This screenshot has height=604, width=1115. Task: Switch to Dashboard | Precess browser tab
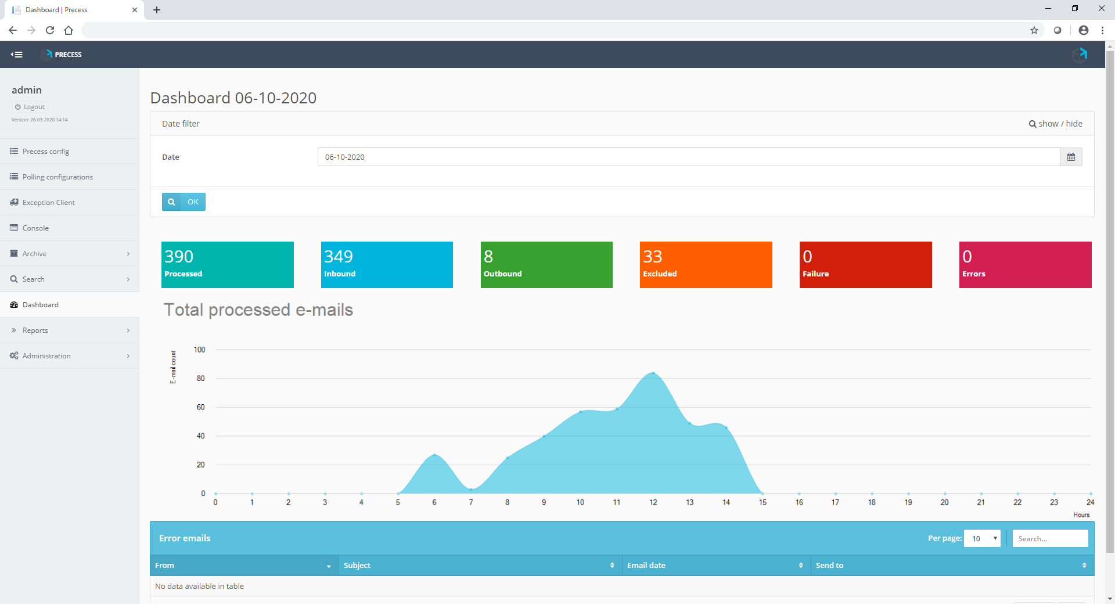[73, 10]
